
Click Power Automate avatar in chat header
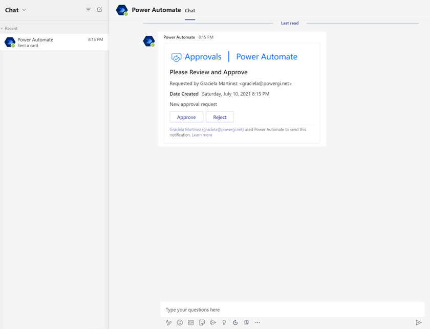(122, 10)
